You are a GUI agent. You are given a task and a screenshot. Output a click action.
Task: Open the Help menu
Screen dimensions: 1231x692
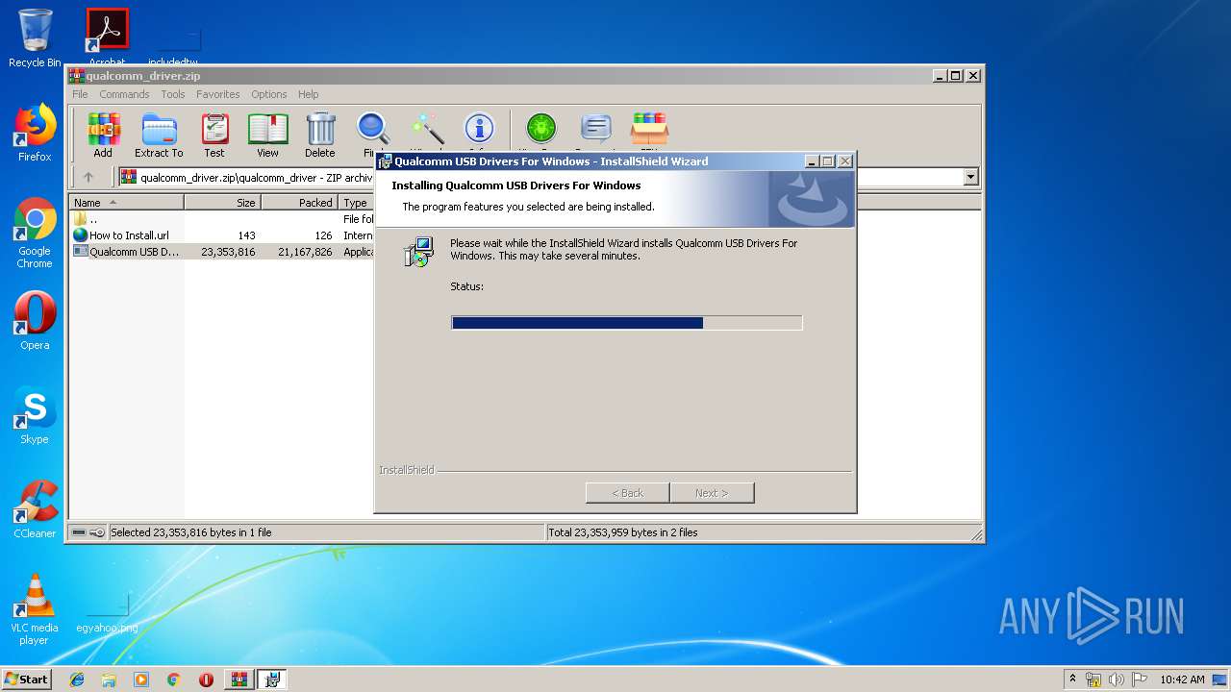(308, 94)
